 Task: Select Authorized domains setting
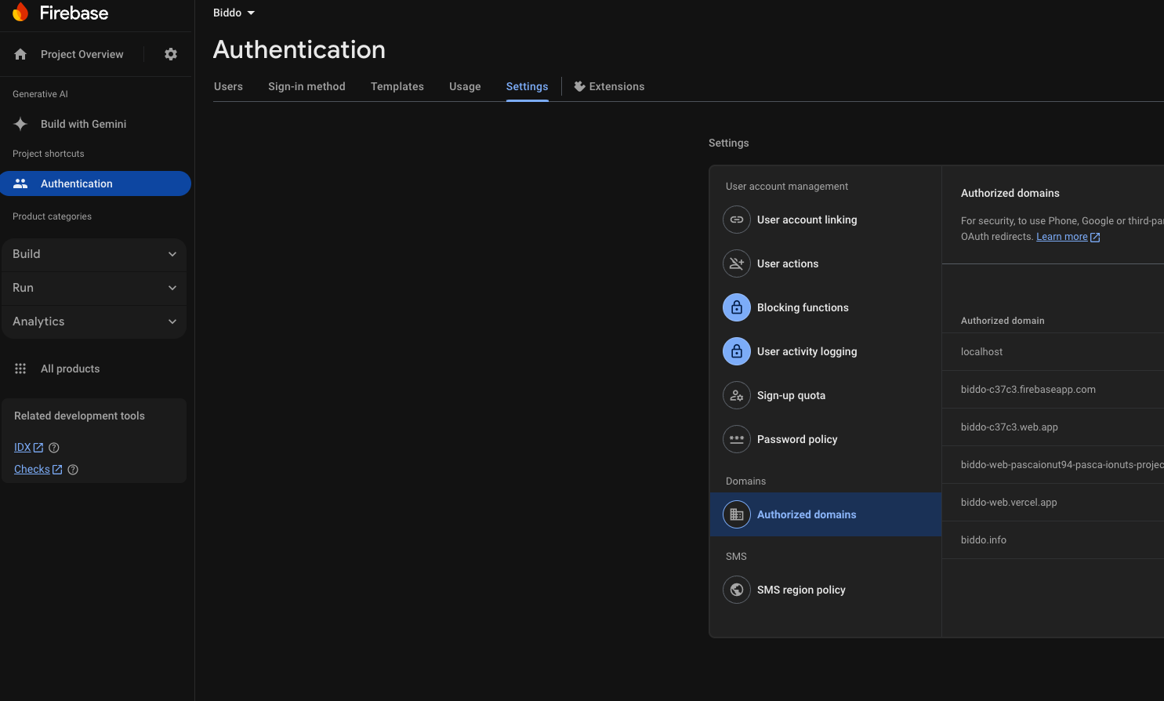[x=825, y=514]
